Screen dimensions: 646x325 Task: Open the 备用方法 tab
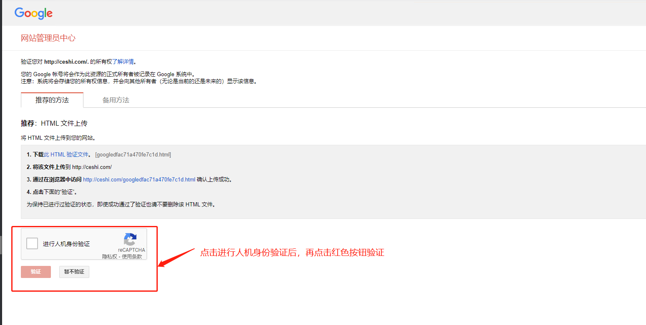[x=116, y=100]
